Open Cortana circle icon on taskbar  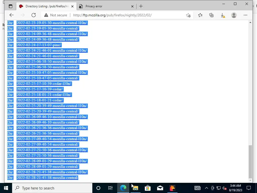point(98,188)
